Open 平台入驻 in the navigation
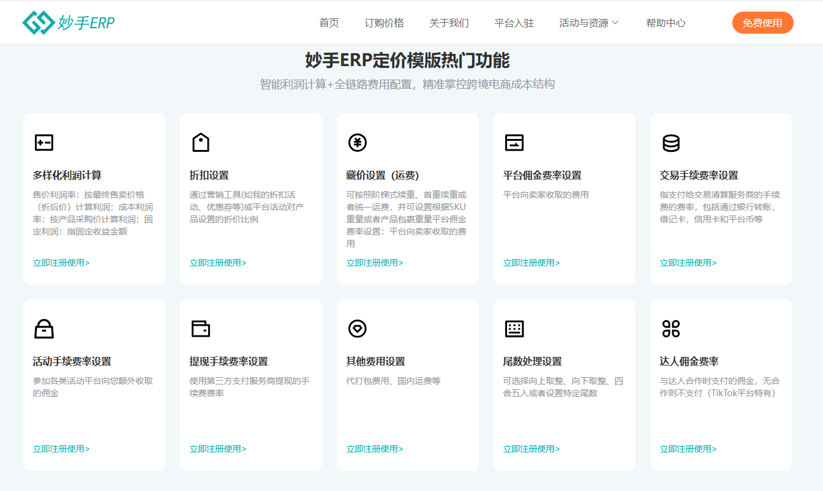 [514, 23]
